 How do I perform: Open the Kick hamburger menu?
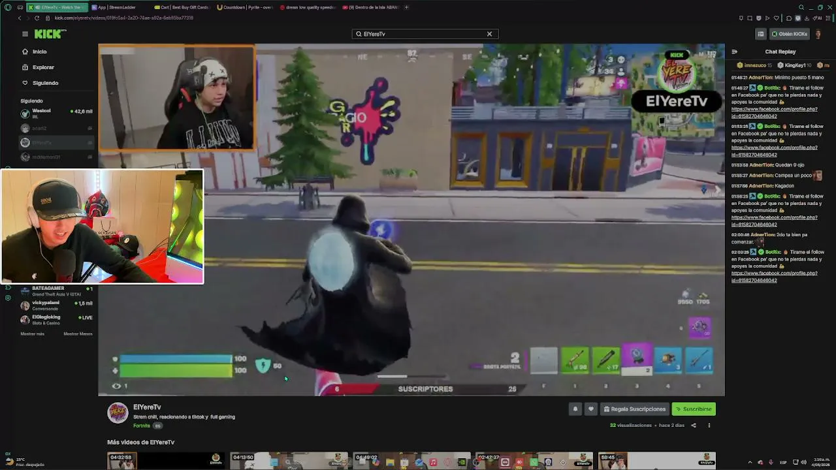click(x=25, y=34)
